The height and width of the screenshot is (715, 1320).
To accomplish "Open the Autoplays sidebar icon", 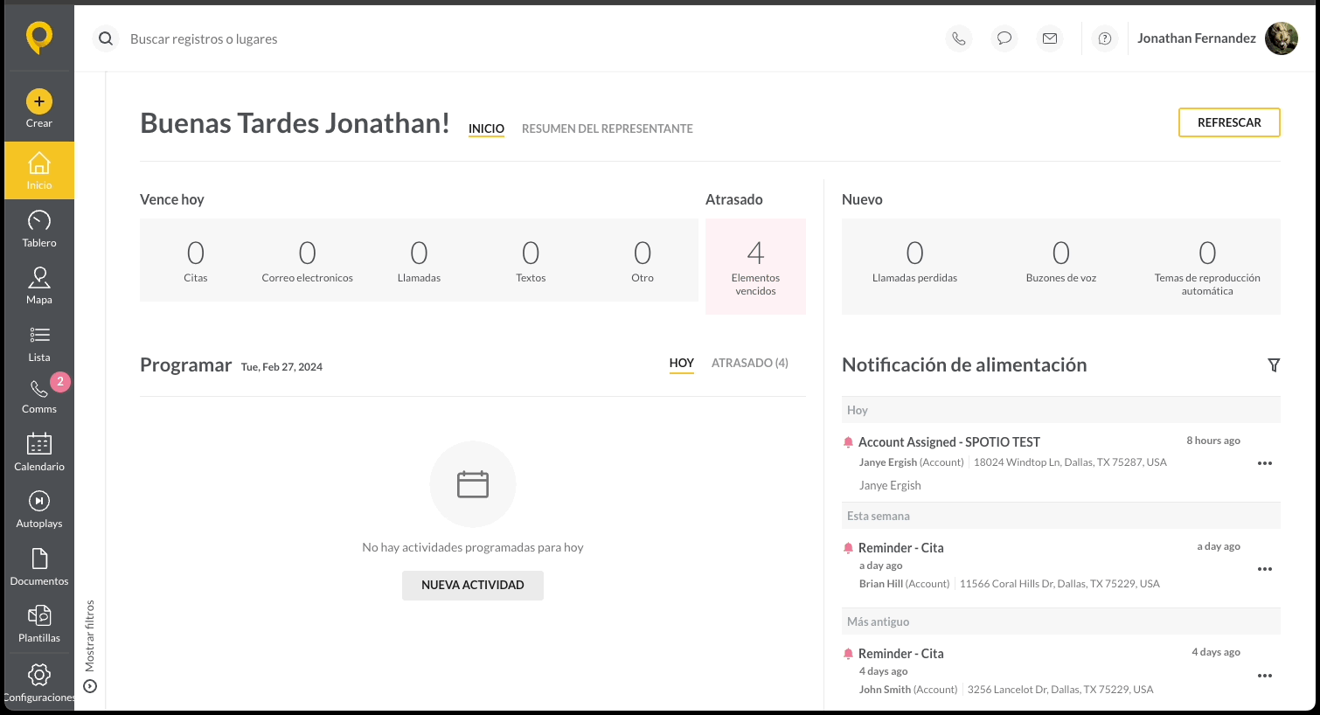I will pos(39,501).
